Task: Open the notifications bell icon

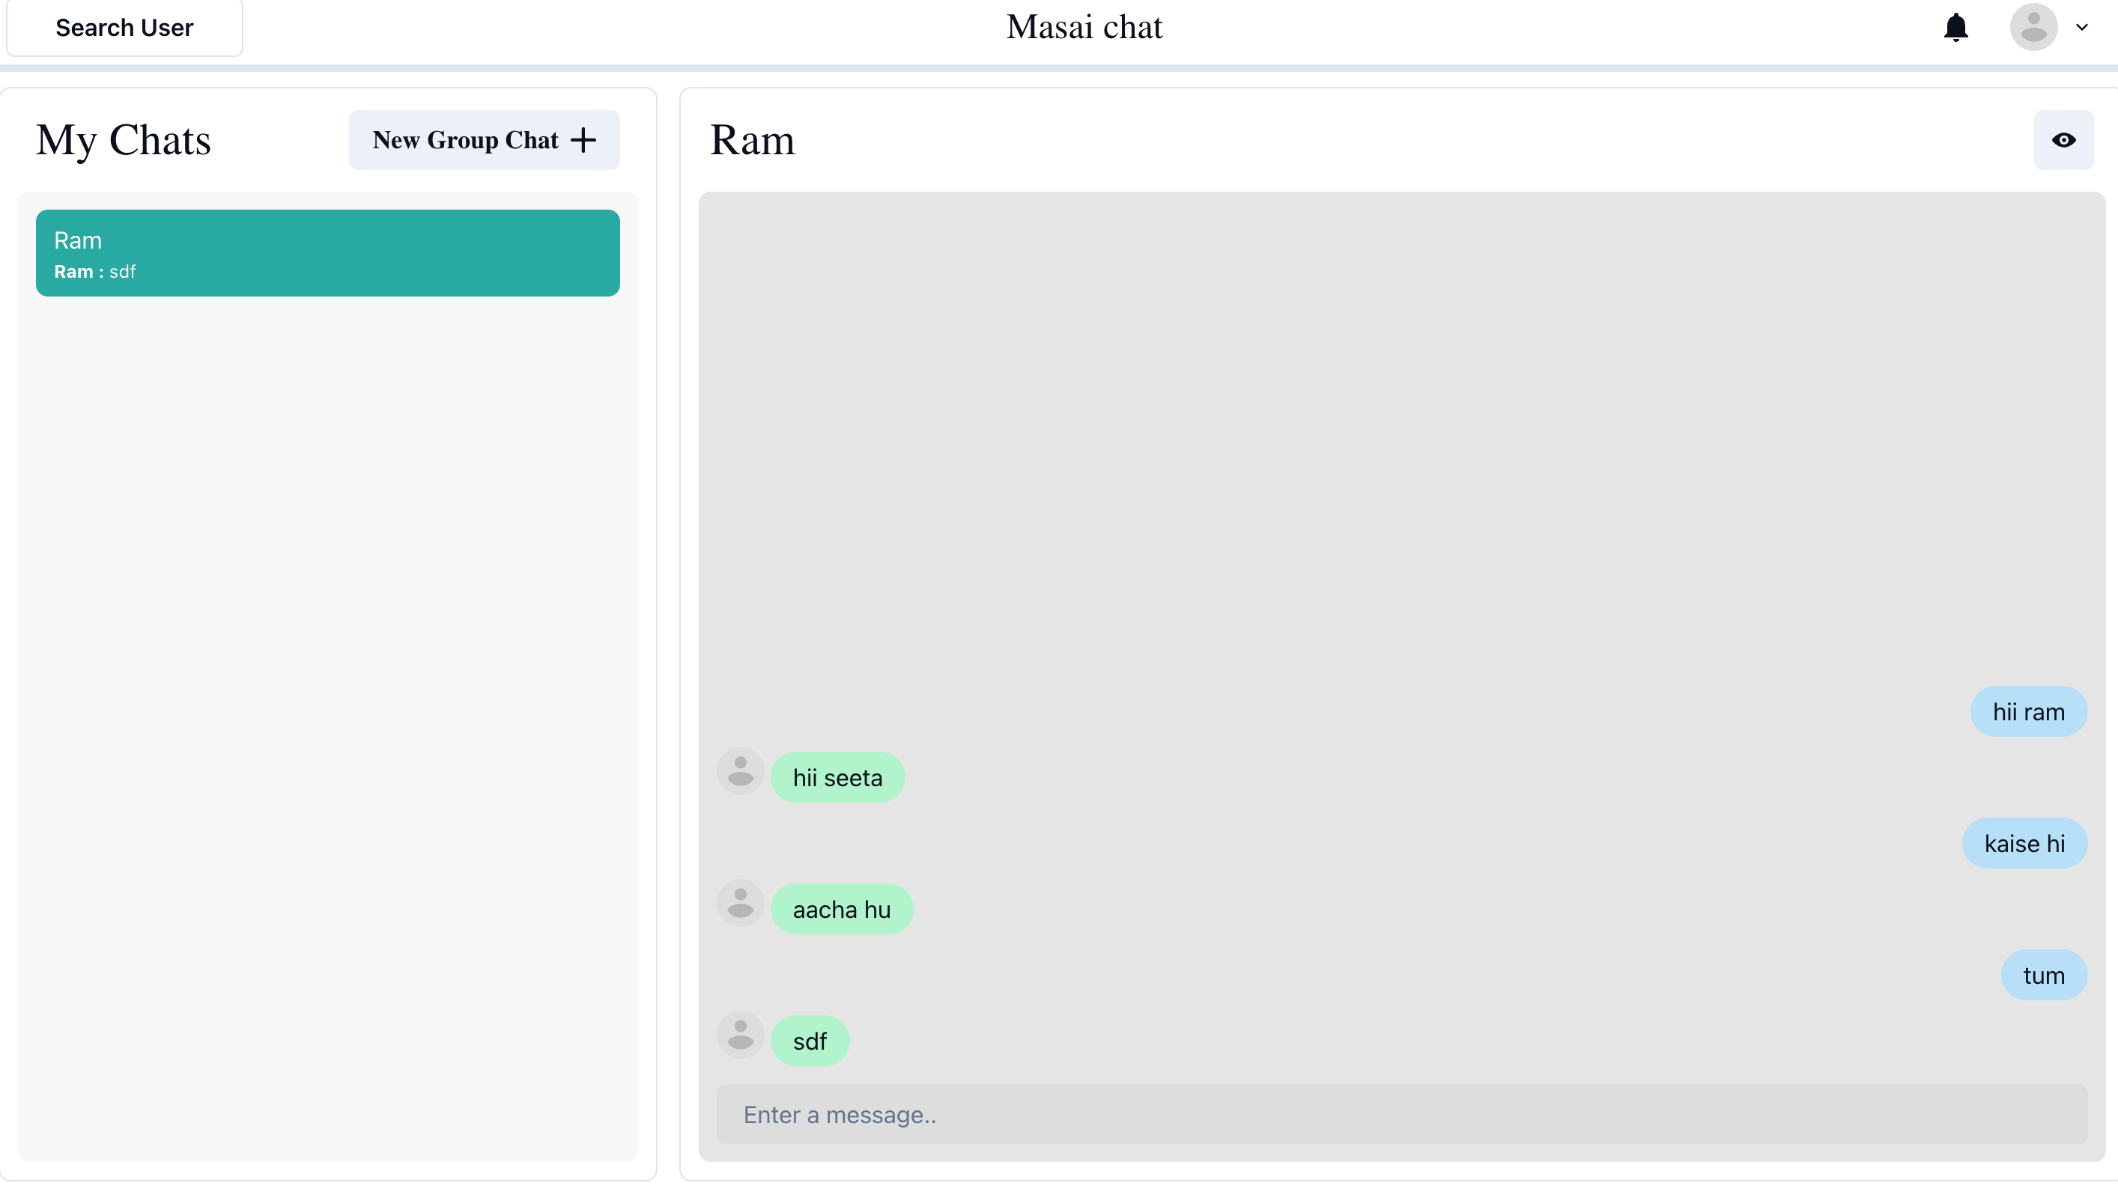Action: pyautogui.click(x=1955, y=27)
